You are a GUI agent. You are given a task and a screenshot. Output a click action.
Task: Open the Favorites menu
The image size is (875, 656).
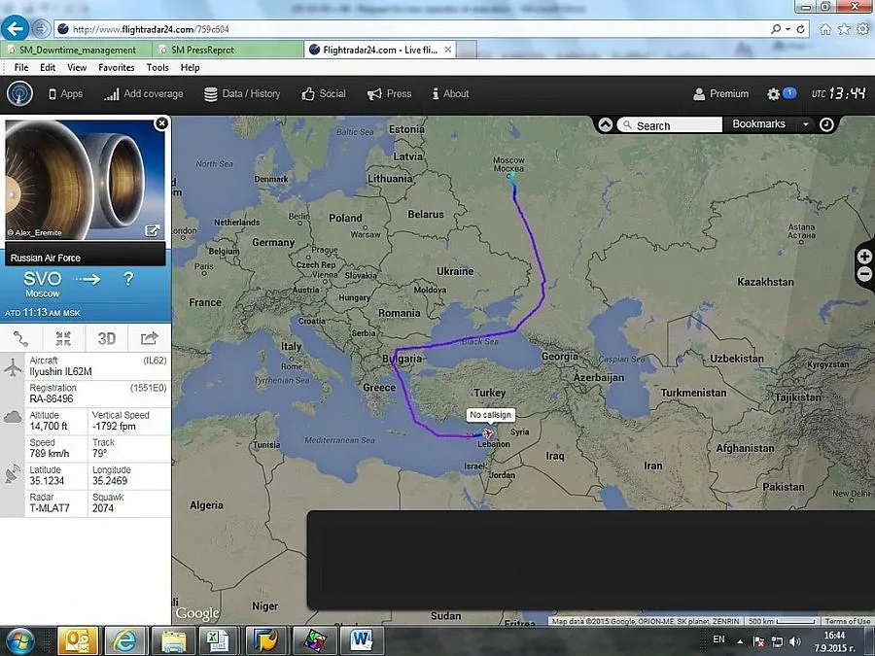coord(116,68)
